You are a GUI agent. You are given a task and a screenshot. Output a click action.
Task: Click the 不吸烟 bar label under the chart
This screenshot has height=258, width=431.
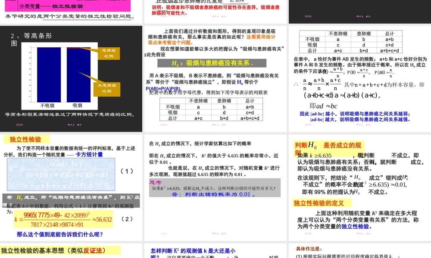pos(47,105)
